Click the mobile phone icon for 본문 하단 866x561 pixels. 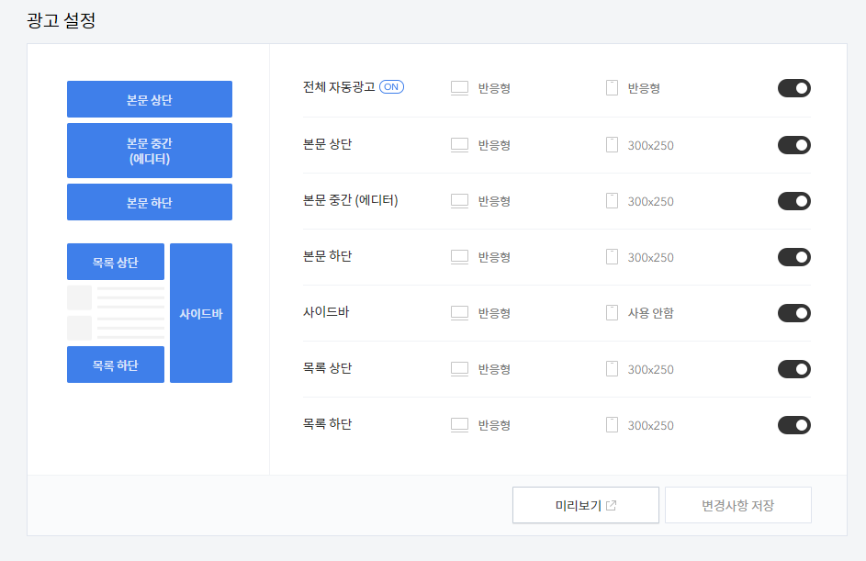pos(611,256)
